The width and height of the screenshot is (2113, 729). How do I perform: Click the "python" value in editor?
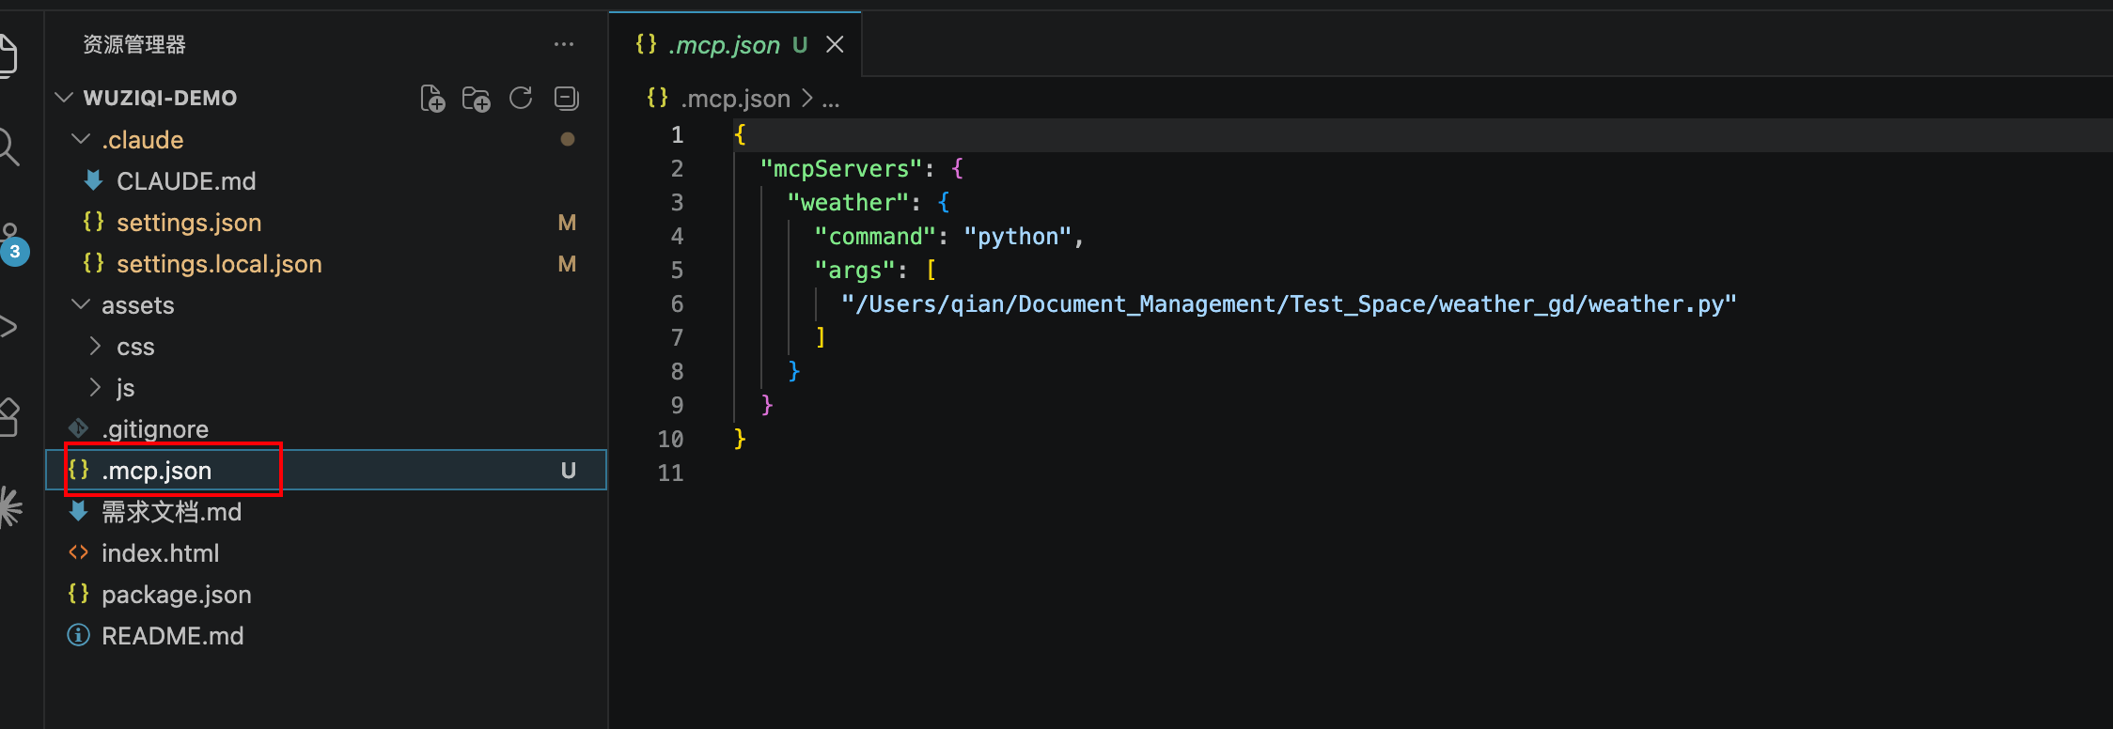pos(1018,236)
